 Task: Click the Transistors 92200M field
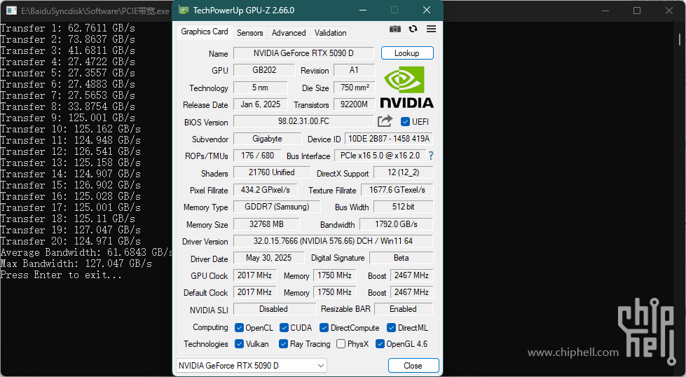[355, 104]
